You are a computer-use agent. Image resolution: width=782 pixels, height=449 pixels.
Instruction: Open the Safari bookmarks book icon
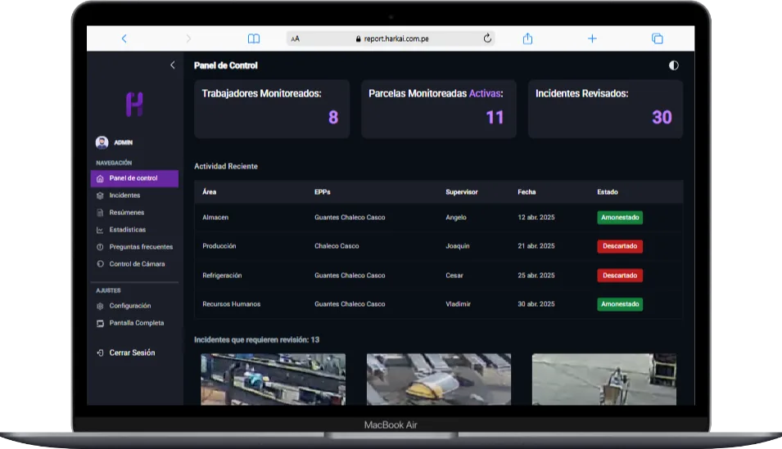pos(254,38)
